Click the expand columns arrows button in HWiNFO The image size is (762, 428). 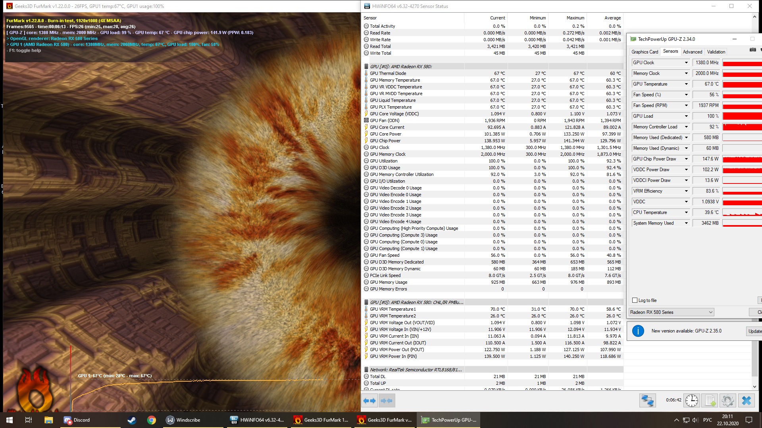click(x=369, y=401)
